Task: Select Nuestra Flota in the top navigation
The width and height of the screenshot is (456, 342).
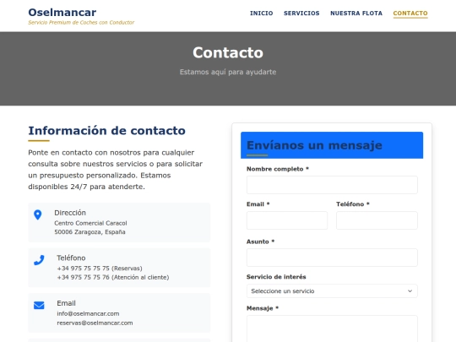Action: click(x=356, y=14)
